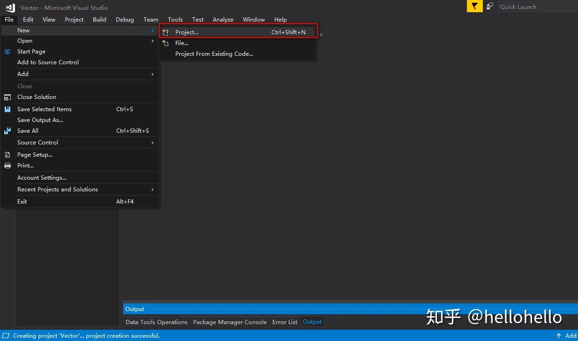This screenshot has width=578, height=341.
Task: Click status text 'project creation successful'
Action: pos(123,336)
